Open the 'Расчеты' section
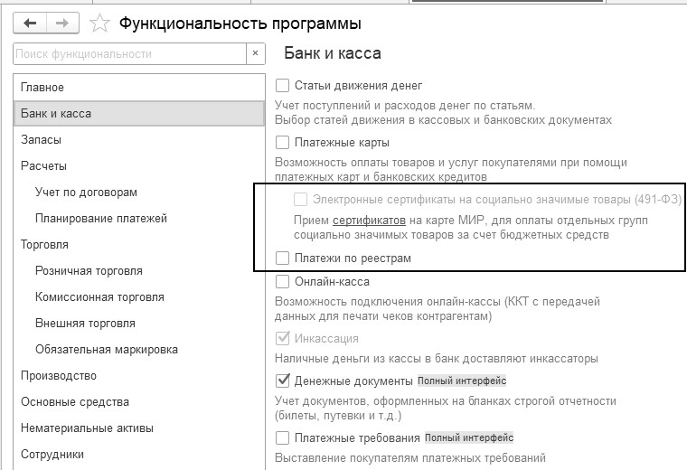Screen dimensions: 687x470 (139, 166)
